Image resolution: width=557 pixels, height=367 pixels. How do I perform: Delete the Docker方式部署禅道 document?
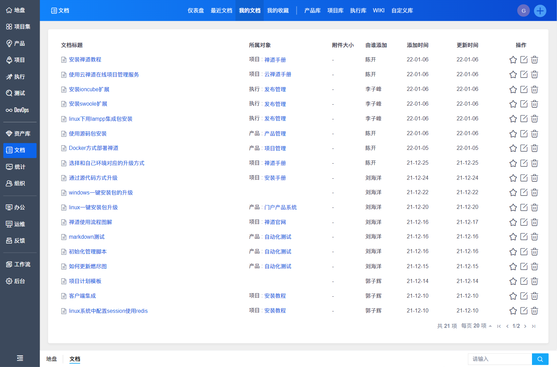[x=534, y=148]
